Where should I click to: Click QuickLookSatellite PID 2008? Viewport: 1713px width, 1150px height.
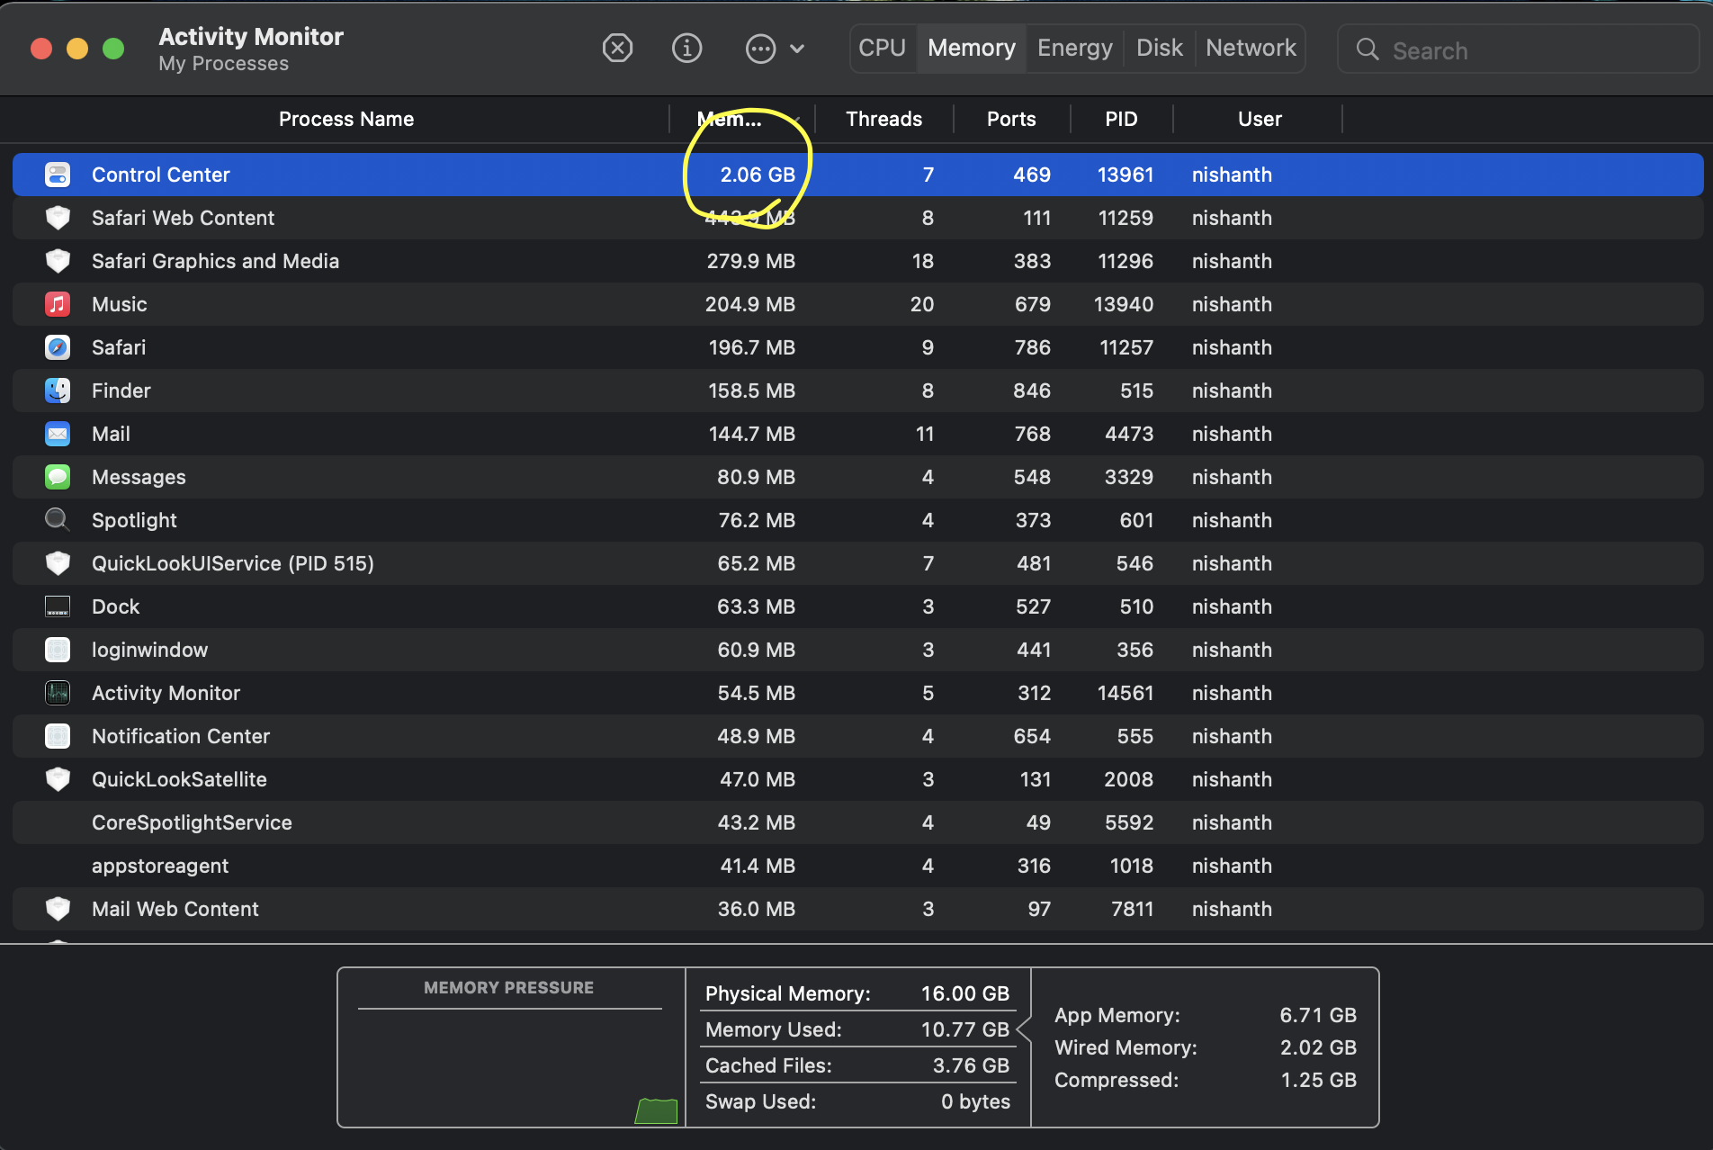pos(1129,779)
